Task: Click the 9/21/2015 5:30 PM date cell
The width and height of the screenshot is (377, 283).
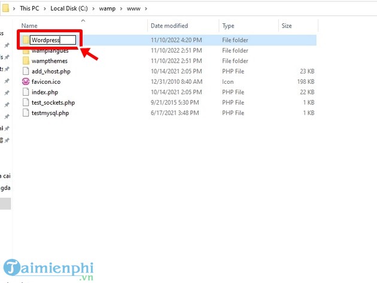Action: 175,102
